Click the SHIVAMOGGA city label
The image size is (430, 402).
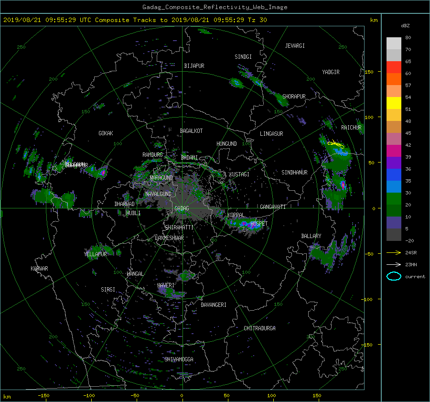click(x=179, y=359)
